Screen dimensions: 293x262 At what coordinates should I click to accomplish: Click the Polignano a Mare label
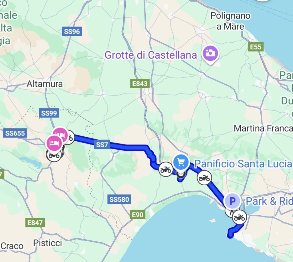pyautogui.click(x=230, y=21)
